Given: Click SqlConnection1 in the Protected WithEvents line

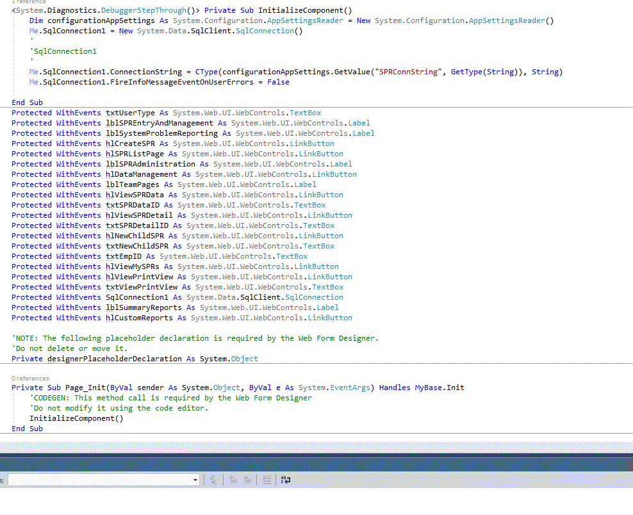Looking at the screenshot, I should click(137, 297).
